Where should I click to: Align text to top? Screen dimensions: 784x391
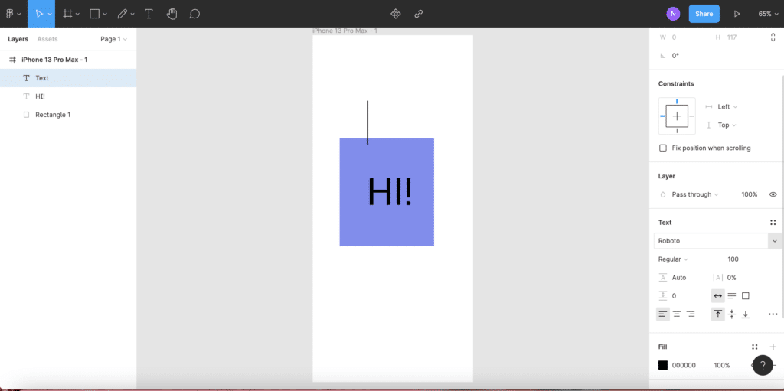pos(718,314)
